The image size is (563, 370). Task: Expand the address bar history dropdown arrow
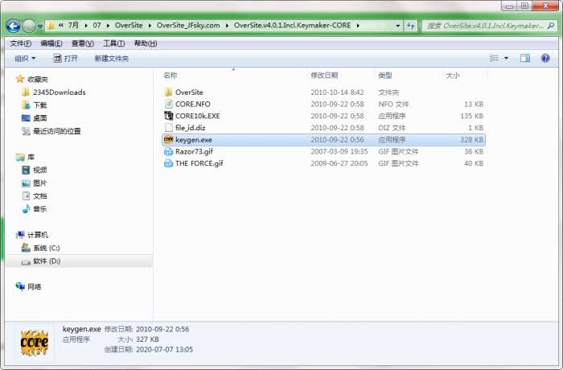(x=398, y=26)
